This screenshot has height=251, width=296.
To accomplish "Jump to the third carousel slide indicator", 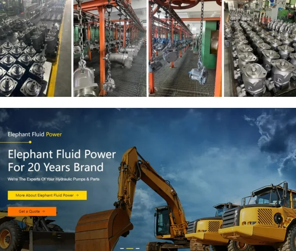I will tap(138, 248).
